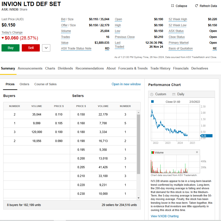The height and width of the screenshot is (221, 221).
Task: Click the 52 Week High label
Action: pyautogui.click(x=178, y=19)
